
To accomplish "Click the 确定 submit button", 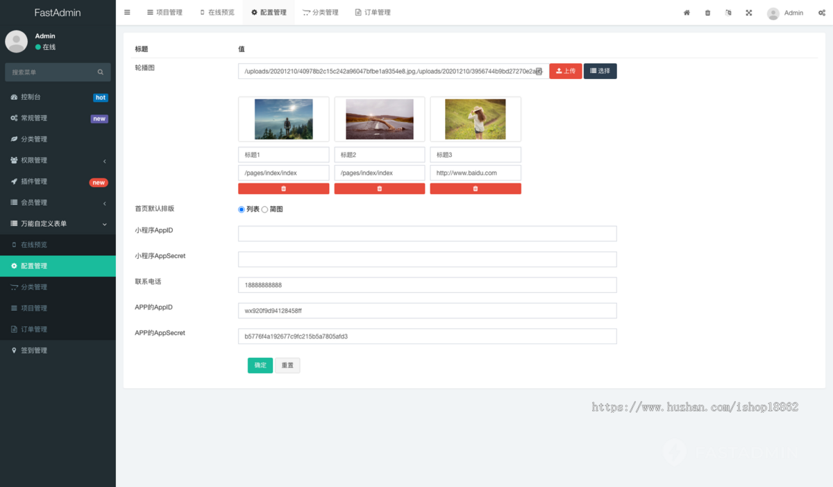I will [x=260, y=366].
